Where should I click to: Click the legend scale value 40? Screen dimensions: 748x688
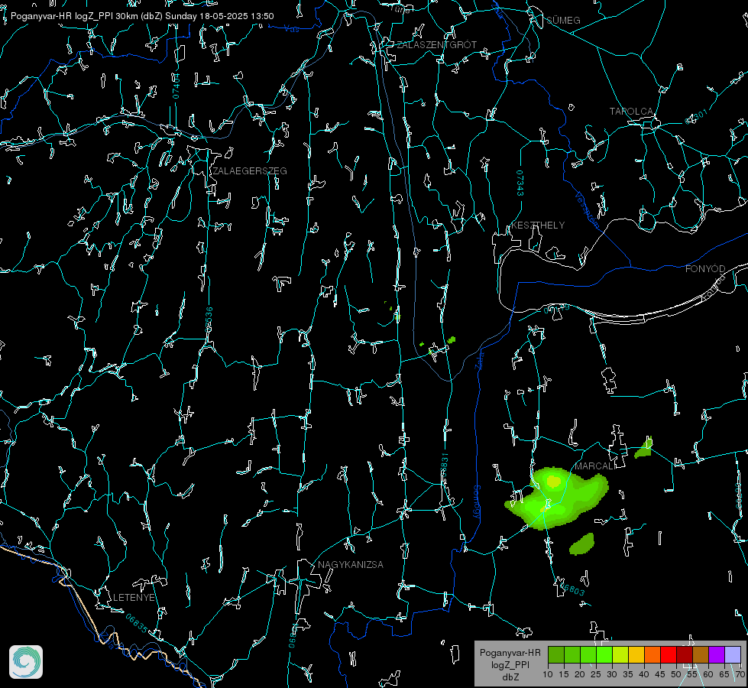(644, 675)
